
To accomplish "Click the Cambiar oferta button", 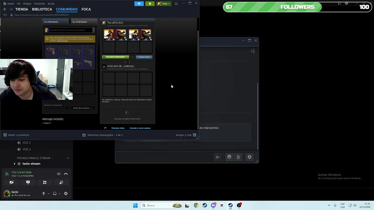I will click(x=144, y=57).
